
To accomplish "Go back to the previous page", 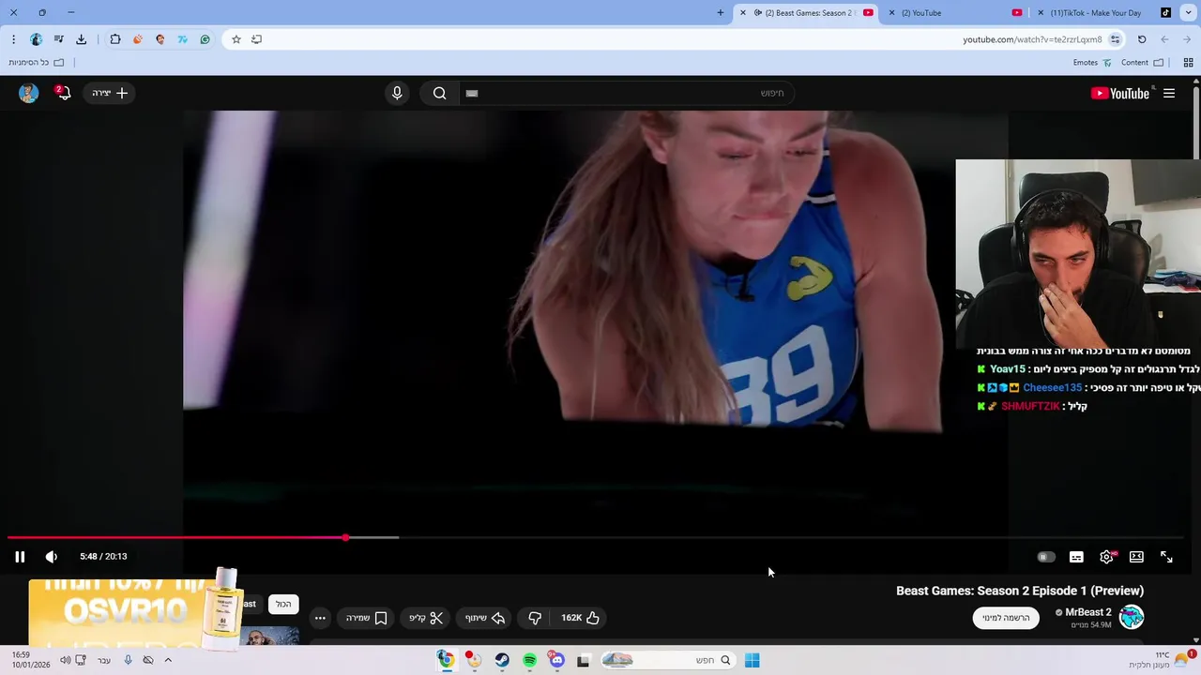I will click(x=1164, y=39).
